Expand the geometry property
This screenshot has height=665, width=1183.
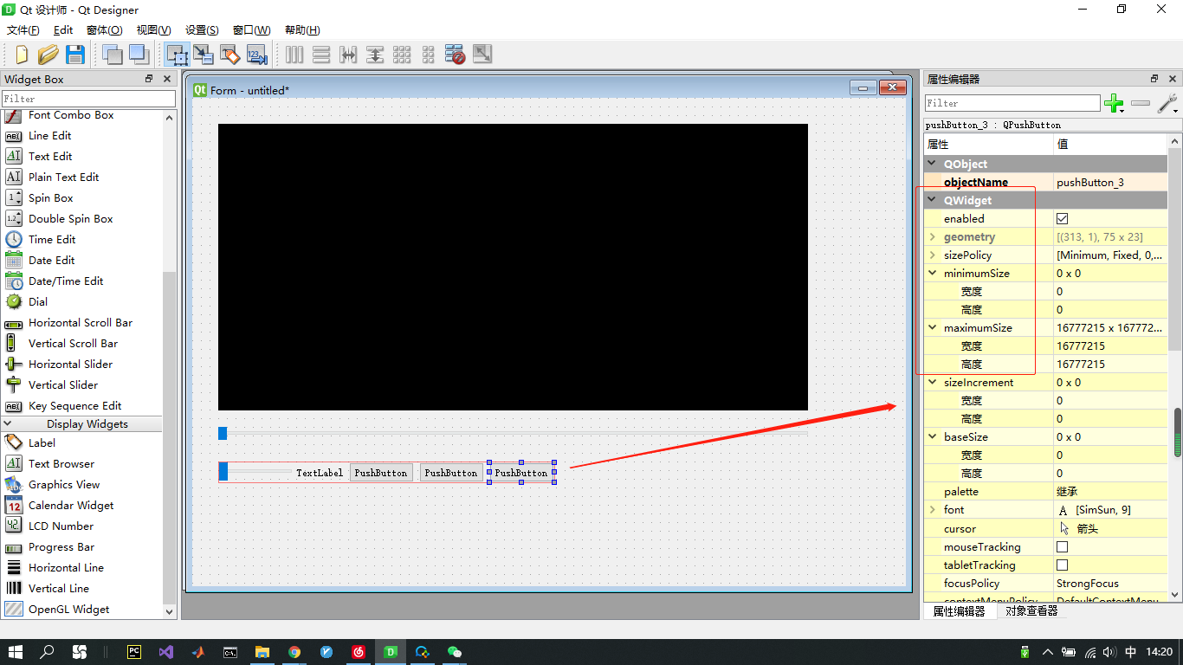933,236
